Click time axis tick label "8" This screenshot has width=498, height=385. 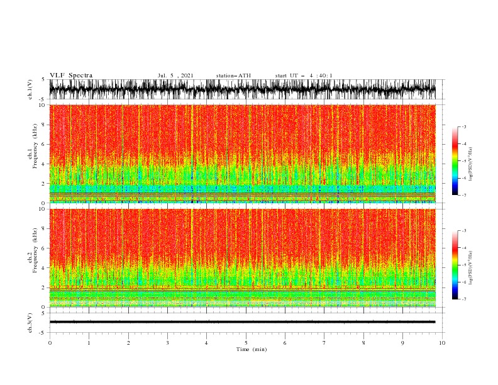[x=363, y=343]
